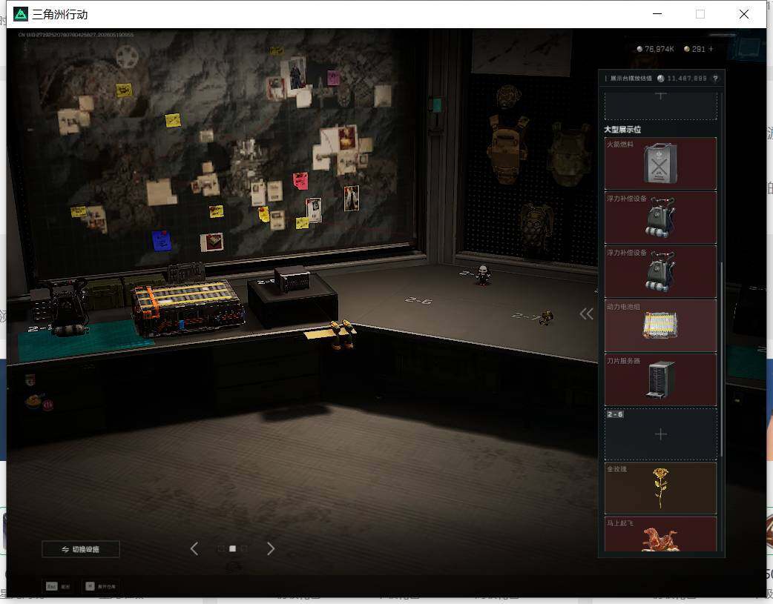
Task: Click the 76,974K currency balance
Action: pyautogui.click(x=655, y=49)
